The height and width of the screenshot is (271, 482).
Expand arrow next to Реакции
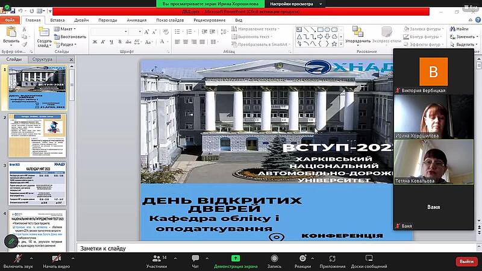[313, 258]
